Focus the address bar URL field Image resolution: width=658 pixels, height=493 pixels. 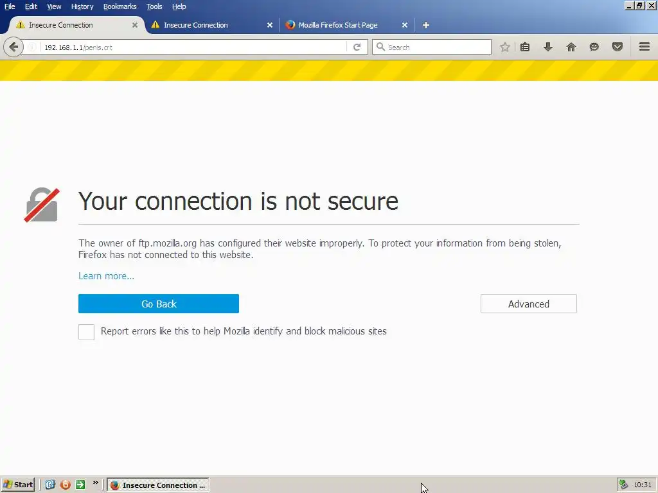(x=193, y=47)
